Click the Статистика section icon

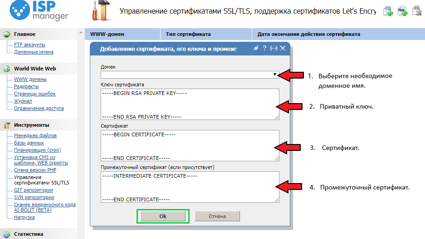click(x=6, y=234)
